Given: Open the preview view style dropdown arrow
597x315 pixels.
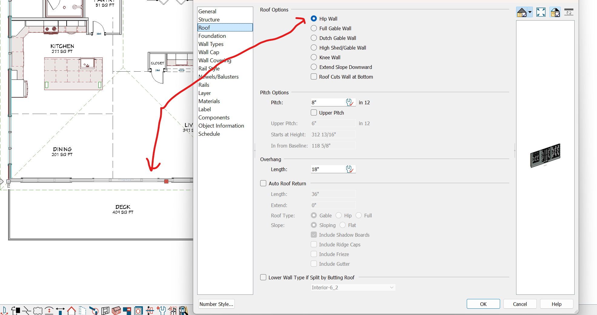Looking at the screenshot, I should (x=530, y=12).
